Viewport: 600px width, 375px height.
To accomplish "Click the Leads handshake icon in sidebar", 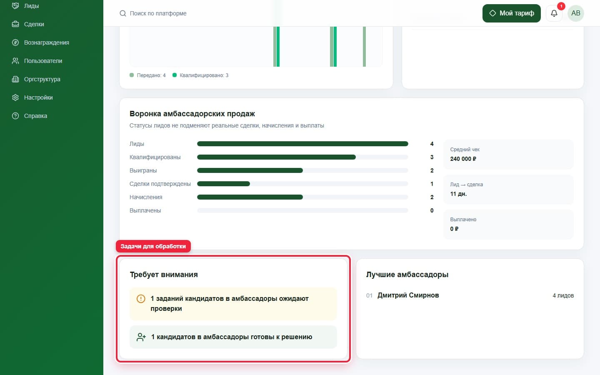I will 15,6.
